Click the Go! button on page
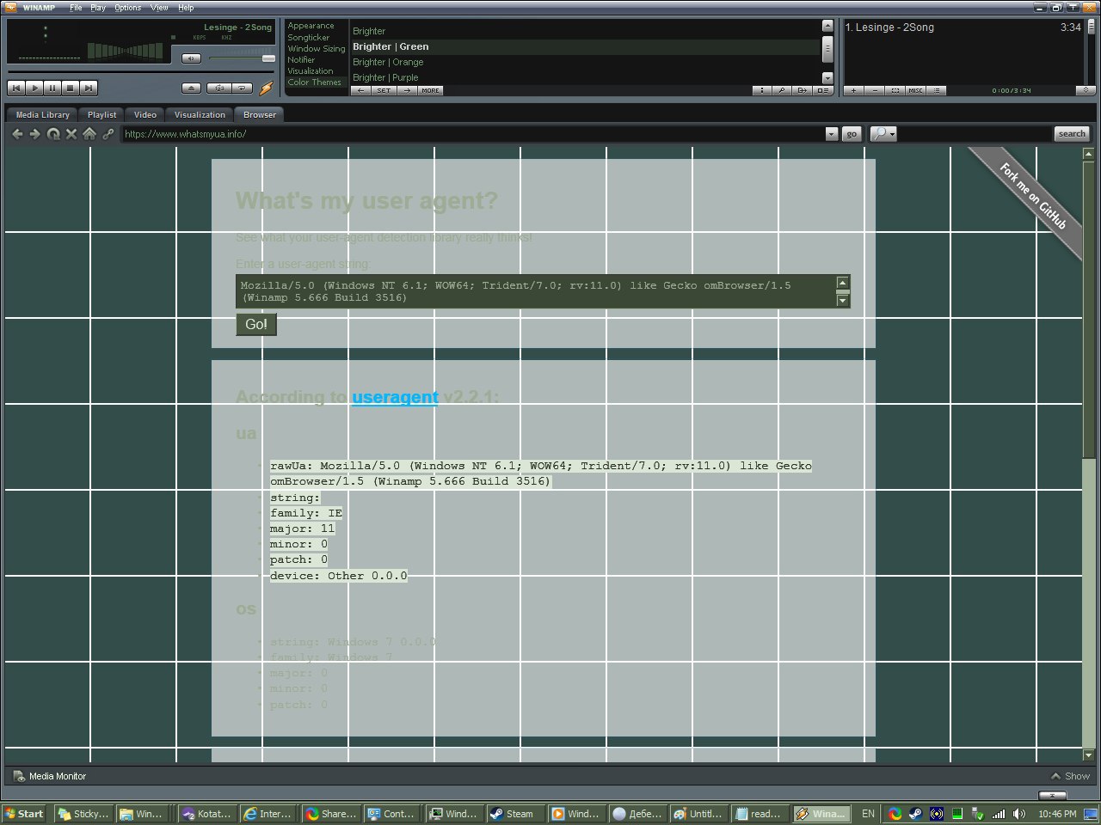The height and width of the screenshot is (825, 1101). click(x=256, y=324)
